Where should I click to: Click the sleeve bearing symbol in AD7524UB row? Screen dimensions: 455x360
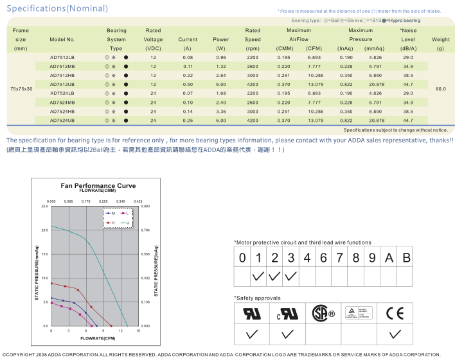point(114,121)
